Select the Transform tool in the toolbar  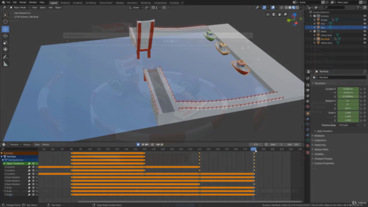click(5, 49)
